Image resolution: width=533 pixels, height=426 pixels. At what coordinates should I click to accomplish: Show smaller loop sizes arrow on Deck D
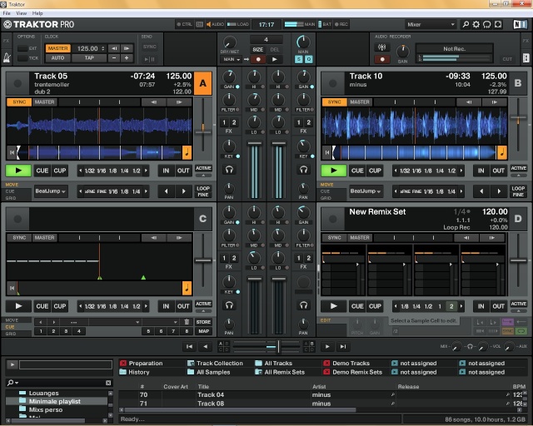coord(396,306)
